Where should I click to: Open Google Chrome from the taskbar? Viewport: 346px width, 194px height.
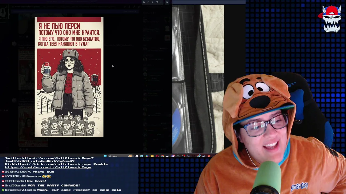point(162,156)
